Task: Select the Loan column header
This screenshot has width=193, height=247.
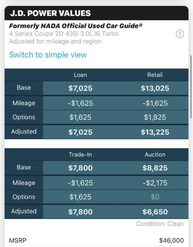Action: 80,75
